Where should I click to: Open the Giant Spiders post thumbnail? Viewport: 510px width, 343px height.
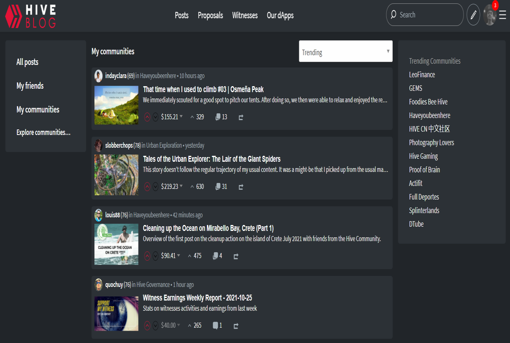tap(116, 175)
